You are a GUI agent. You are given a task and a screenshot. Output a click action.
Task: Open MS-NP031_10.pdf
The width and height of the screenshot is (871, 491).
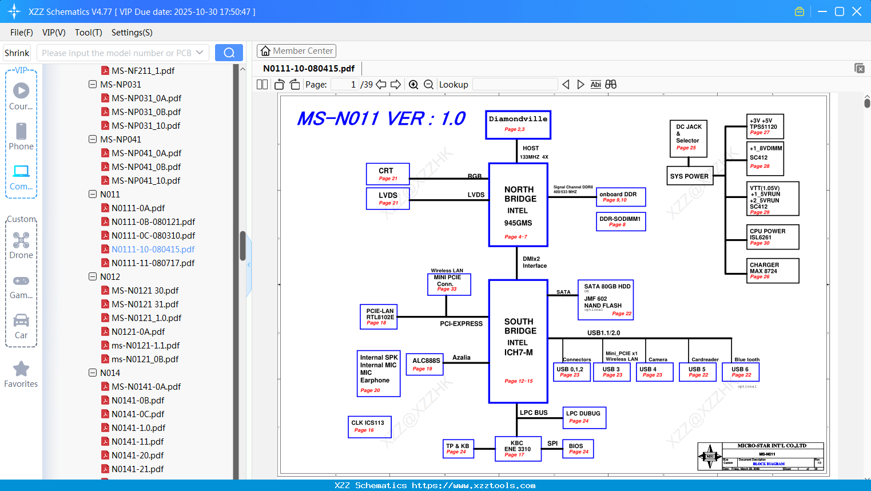[146, 125]
